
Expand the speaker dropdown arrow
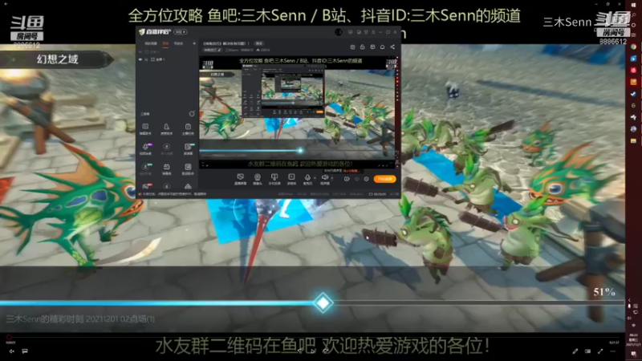332,178
